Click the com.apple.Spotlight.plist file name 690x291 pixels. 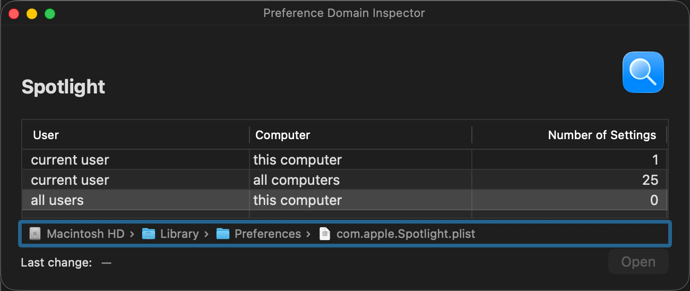(406, 234)
